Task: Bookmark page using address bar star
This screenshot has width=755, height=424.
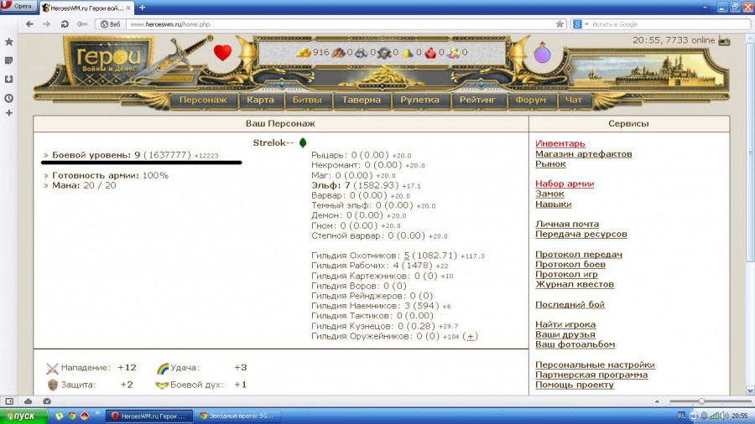Action: click(x=560, y=24)
